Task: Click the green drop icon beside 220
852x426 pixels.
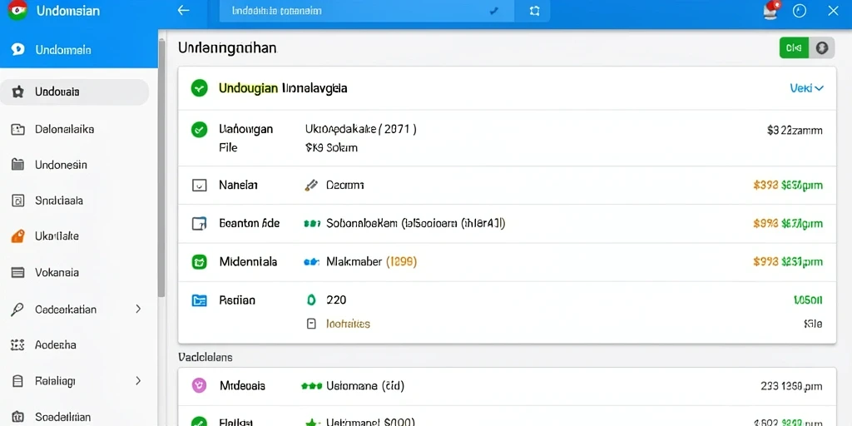Action: (x=311, y=300)
